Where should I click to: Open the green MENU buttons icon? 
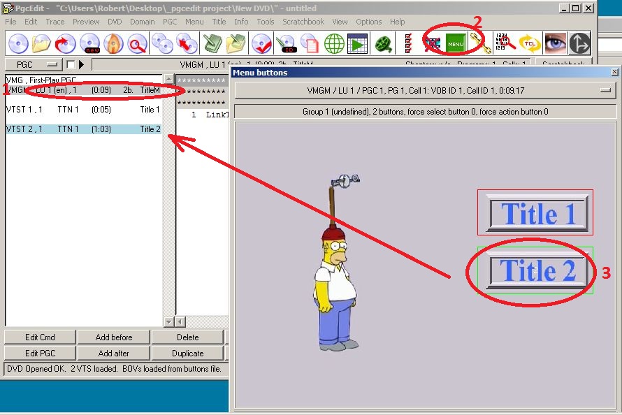click(x=456, y=43)
